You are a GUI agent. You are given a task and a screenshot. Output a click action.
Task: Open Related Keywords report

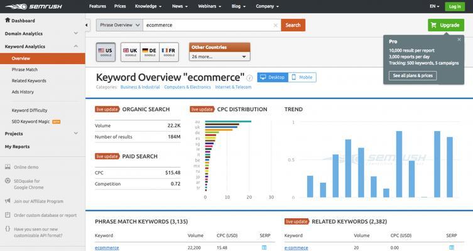[x=29, y=81]
